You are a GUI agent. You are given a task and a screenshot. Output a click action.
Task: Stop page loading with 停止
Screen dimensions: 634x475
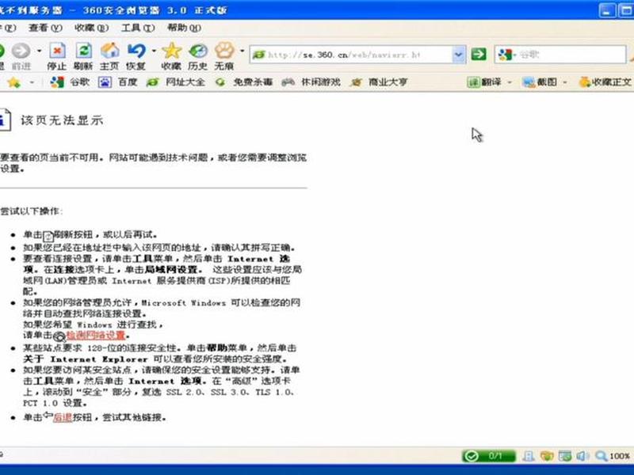coord(56,55)
